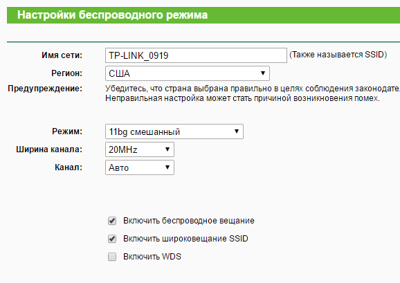This screenshot has width=400, height=283.
Task: Click the Режим label
Action: click(67, 131)
